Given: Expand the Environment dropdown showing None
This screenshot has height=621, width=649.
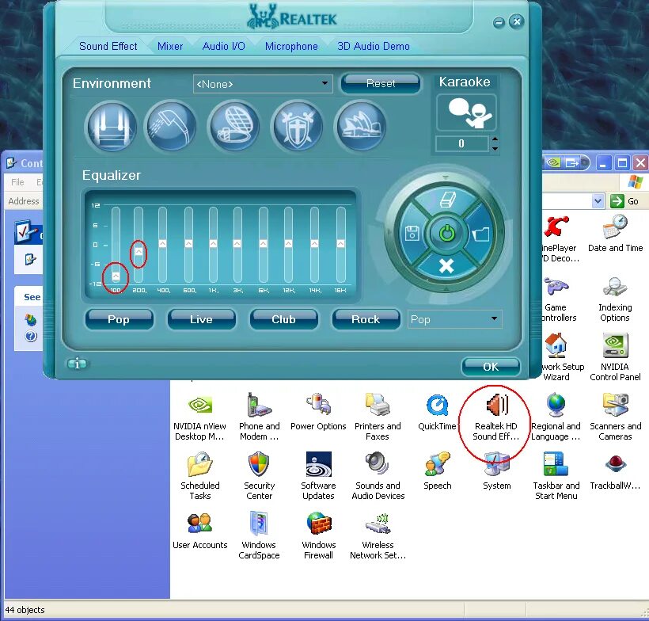Looking at the screenshot, I should (263, 84).
